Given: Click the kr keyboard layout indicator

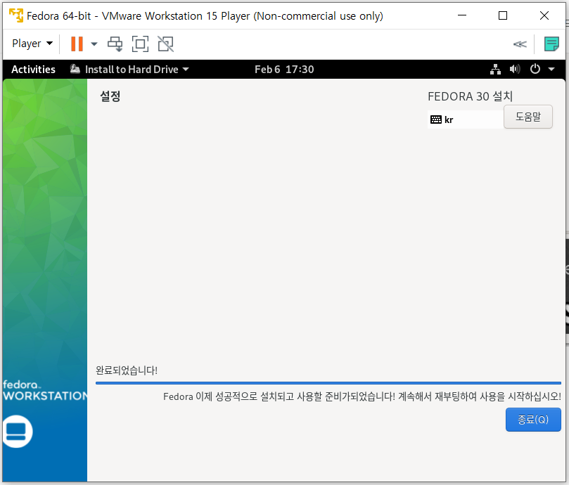Looking at the screenshot, I should 466,119.
